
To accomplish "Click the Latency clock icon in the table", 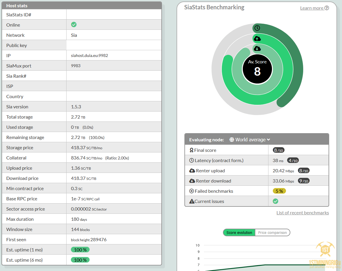I will click(191, 160).
